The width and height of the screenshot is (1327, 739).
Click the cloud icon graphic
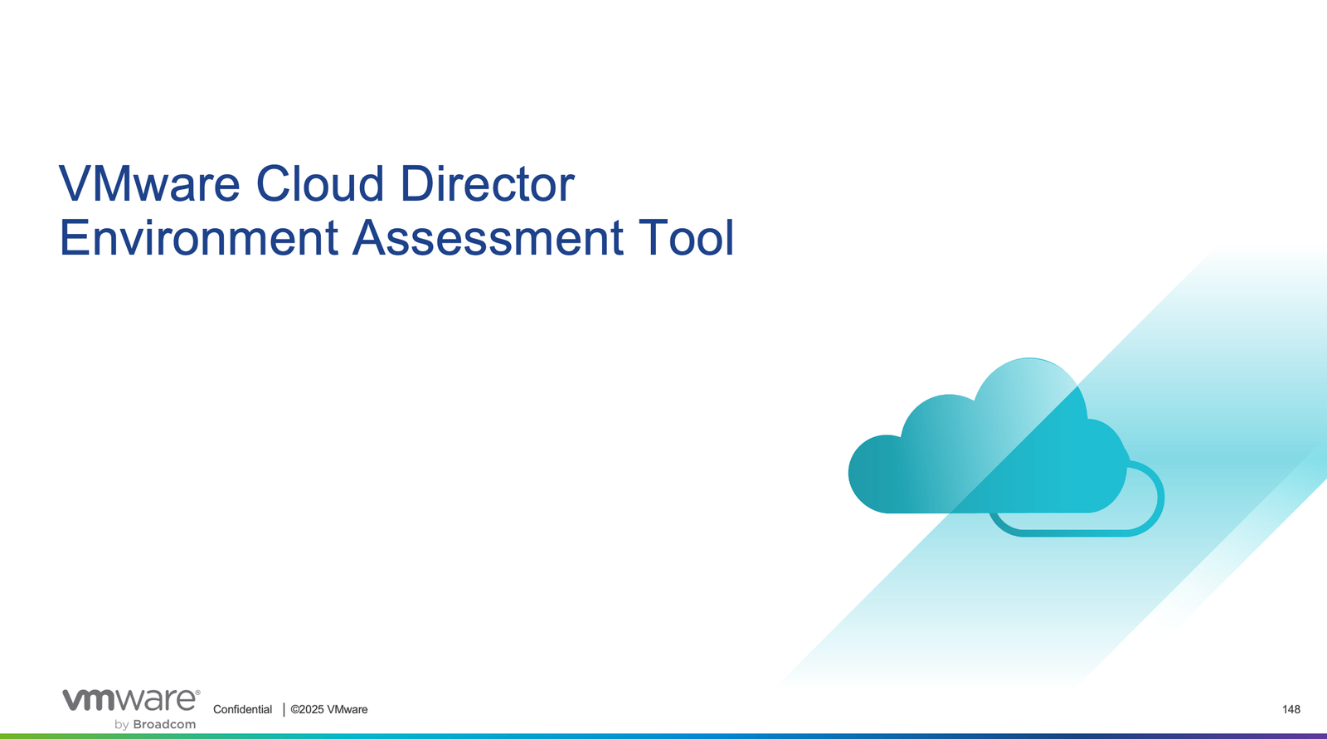click(1006, 447)
